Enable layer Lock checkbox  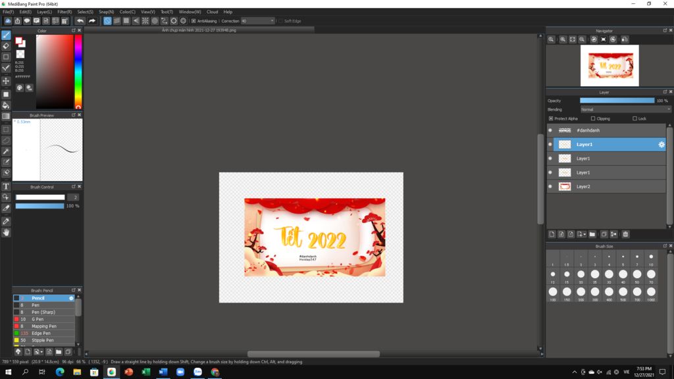click(x=635, y=118)
